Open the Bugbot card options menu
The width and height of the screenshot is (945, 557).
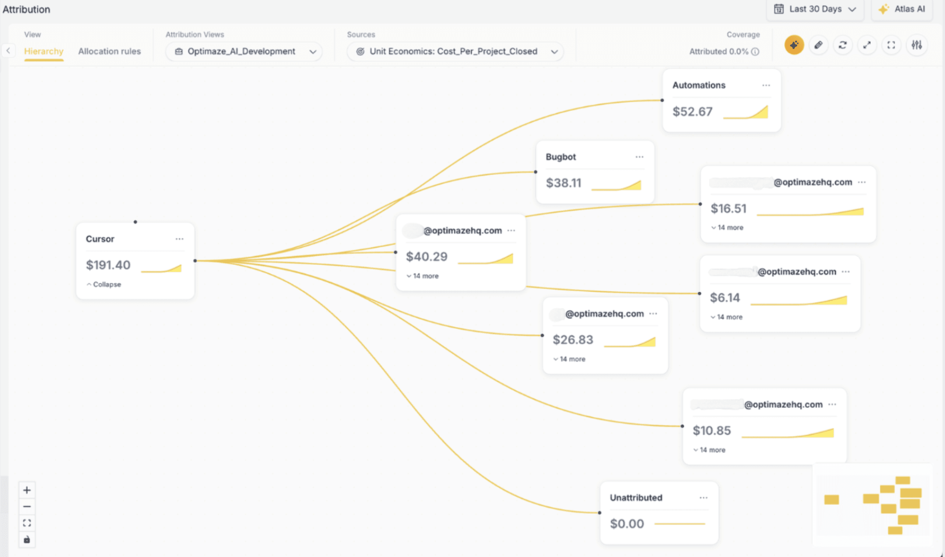click(640, 157)
